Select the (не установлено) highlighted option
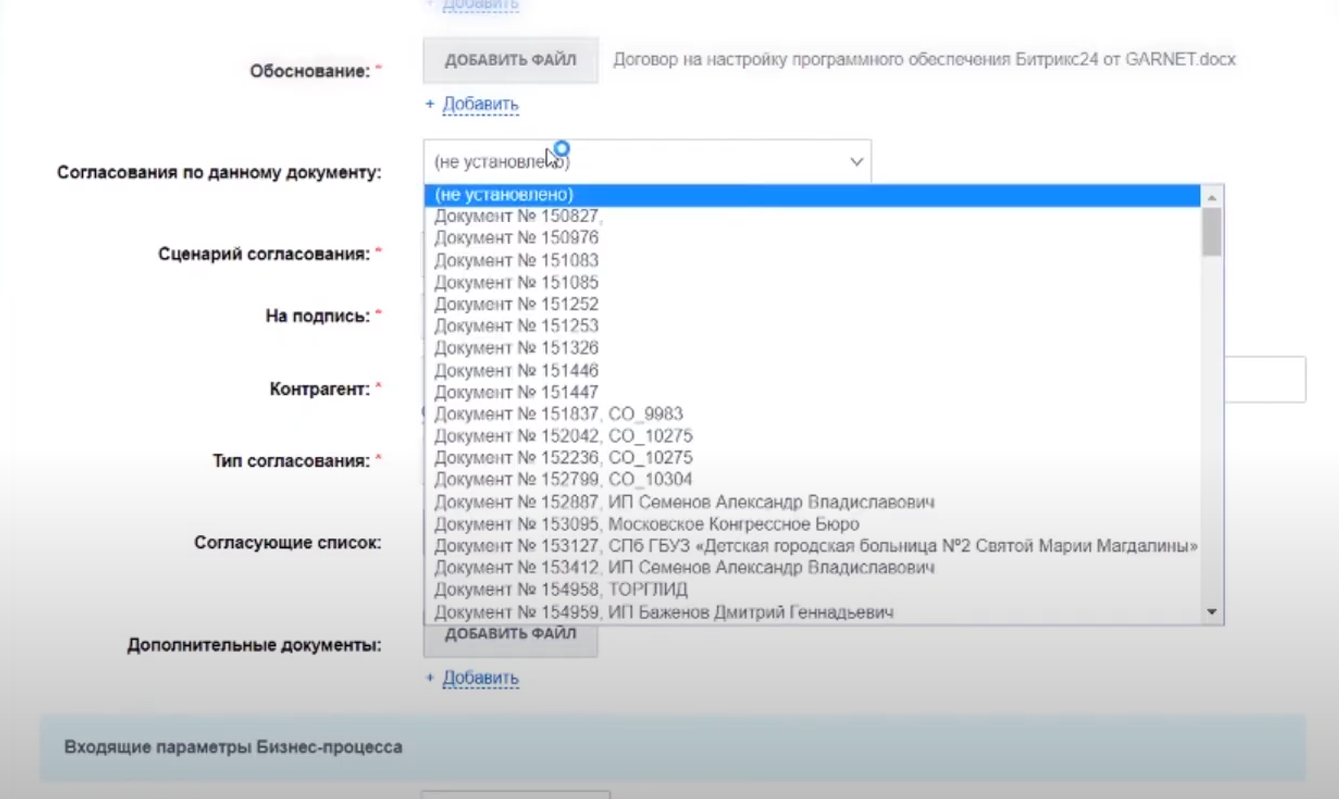 pyautogui.click(x=812, y=195)
